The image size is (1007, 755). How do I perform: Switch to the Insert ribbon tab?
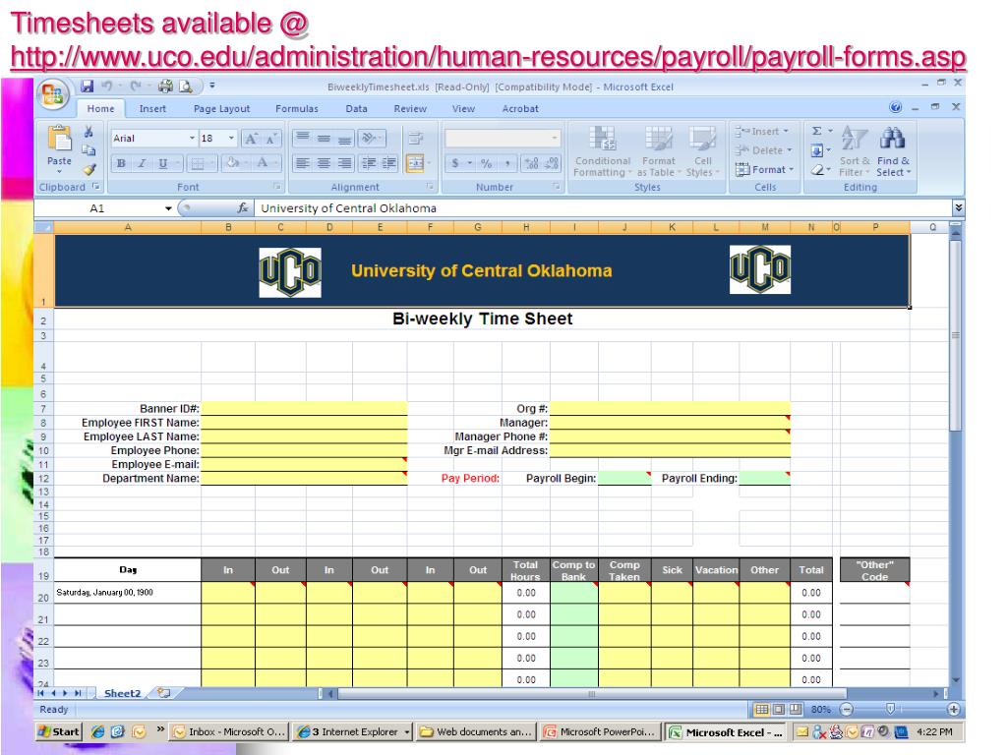pos(152,108)
